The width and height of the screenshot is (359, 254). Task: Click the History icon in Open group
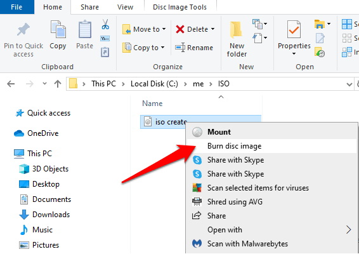(320, 52)
